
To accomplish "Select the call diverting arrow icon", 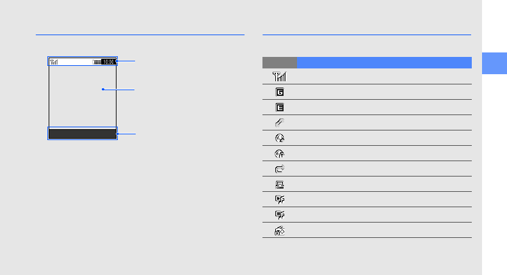I will tap(280, 169).
